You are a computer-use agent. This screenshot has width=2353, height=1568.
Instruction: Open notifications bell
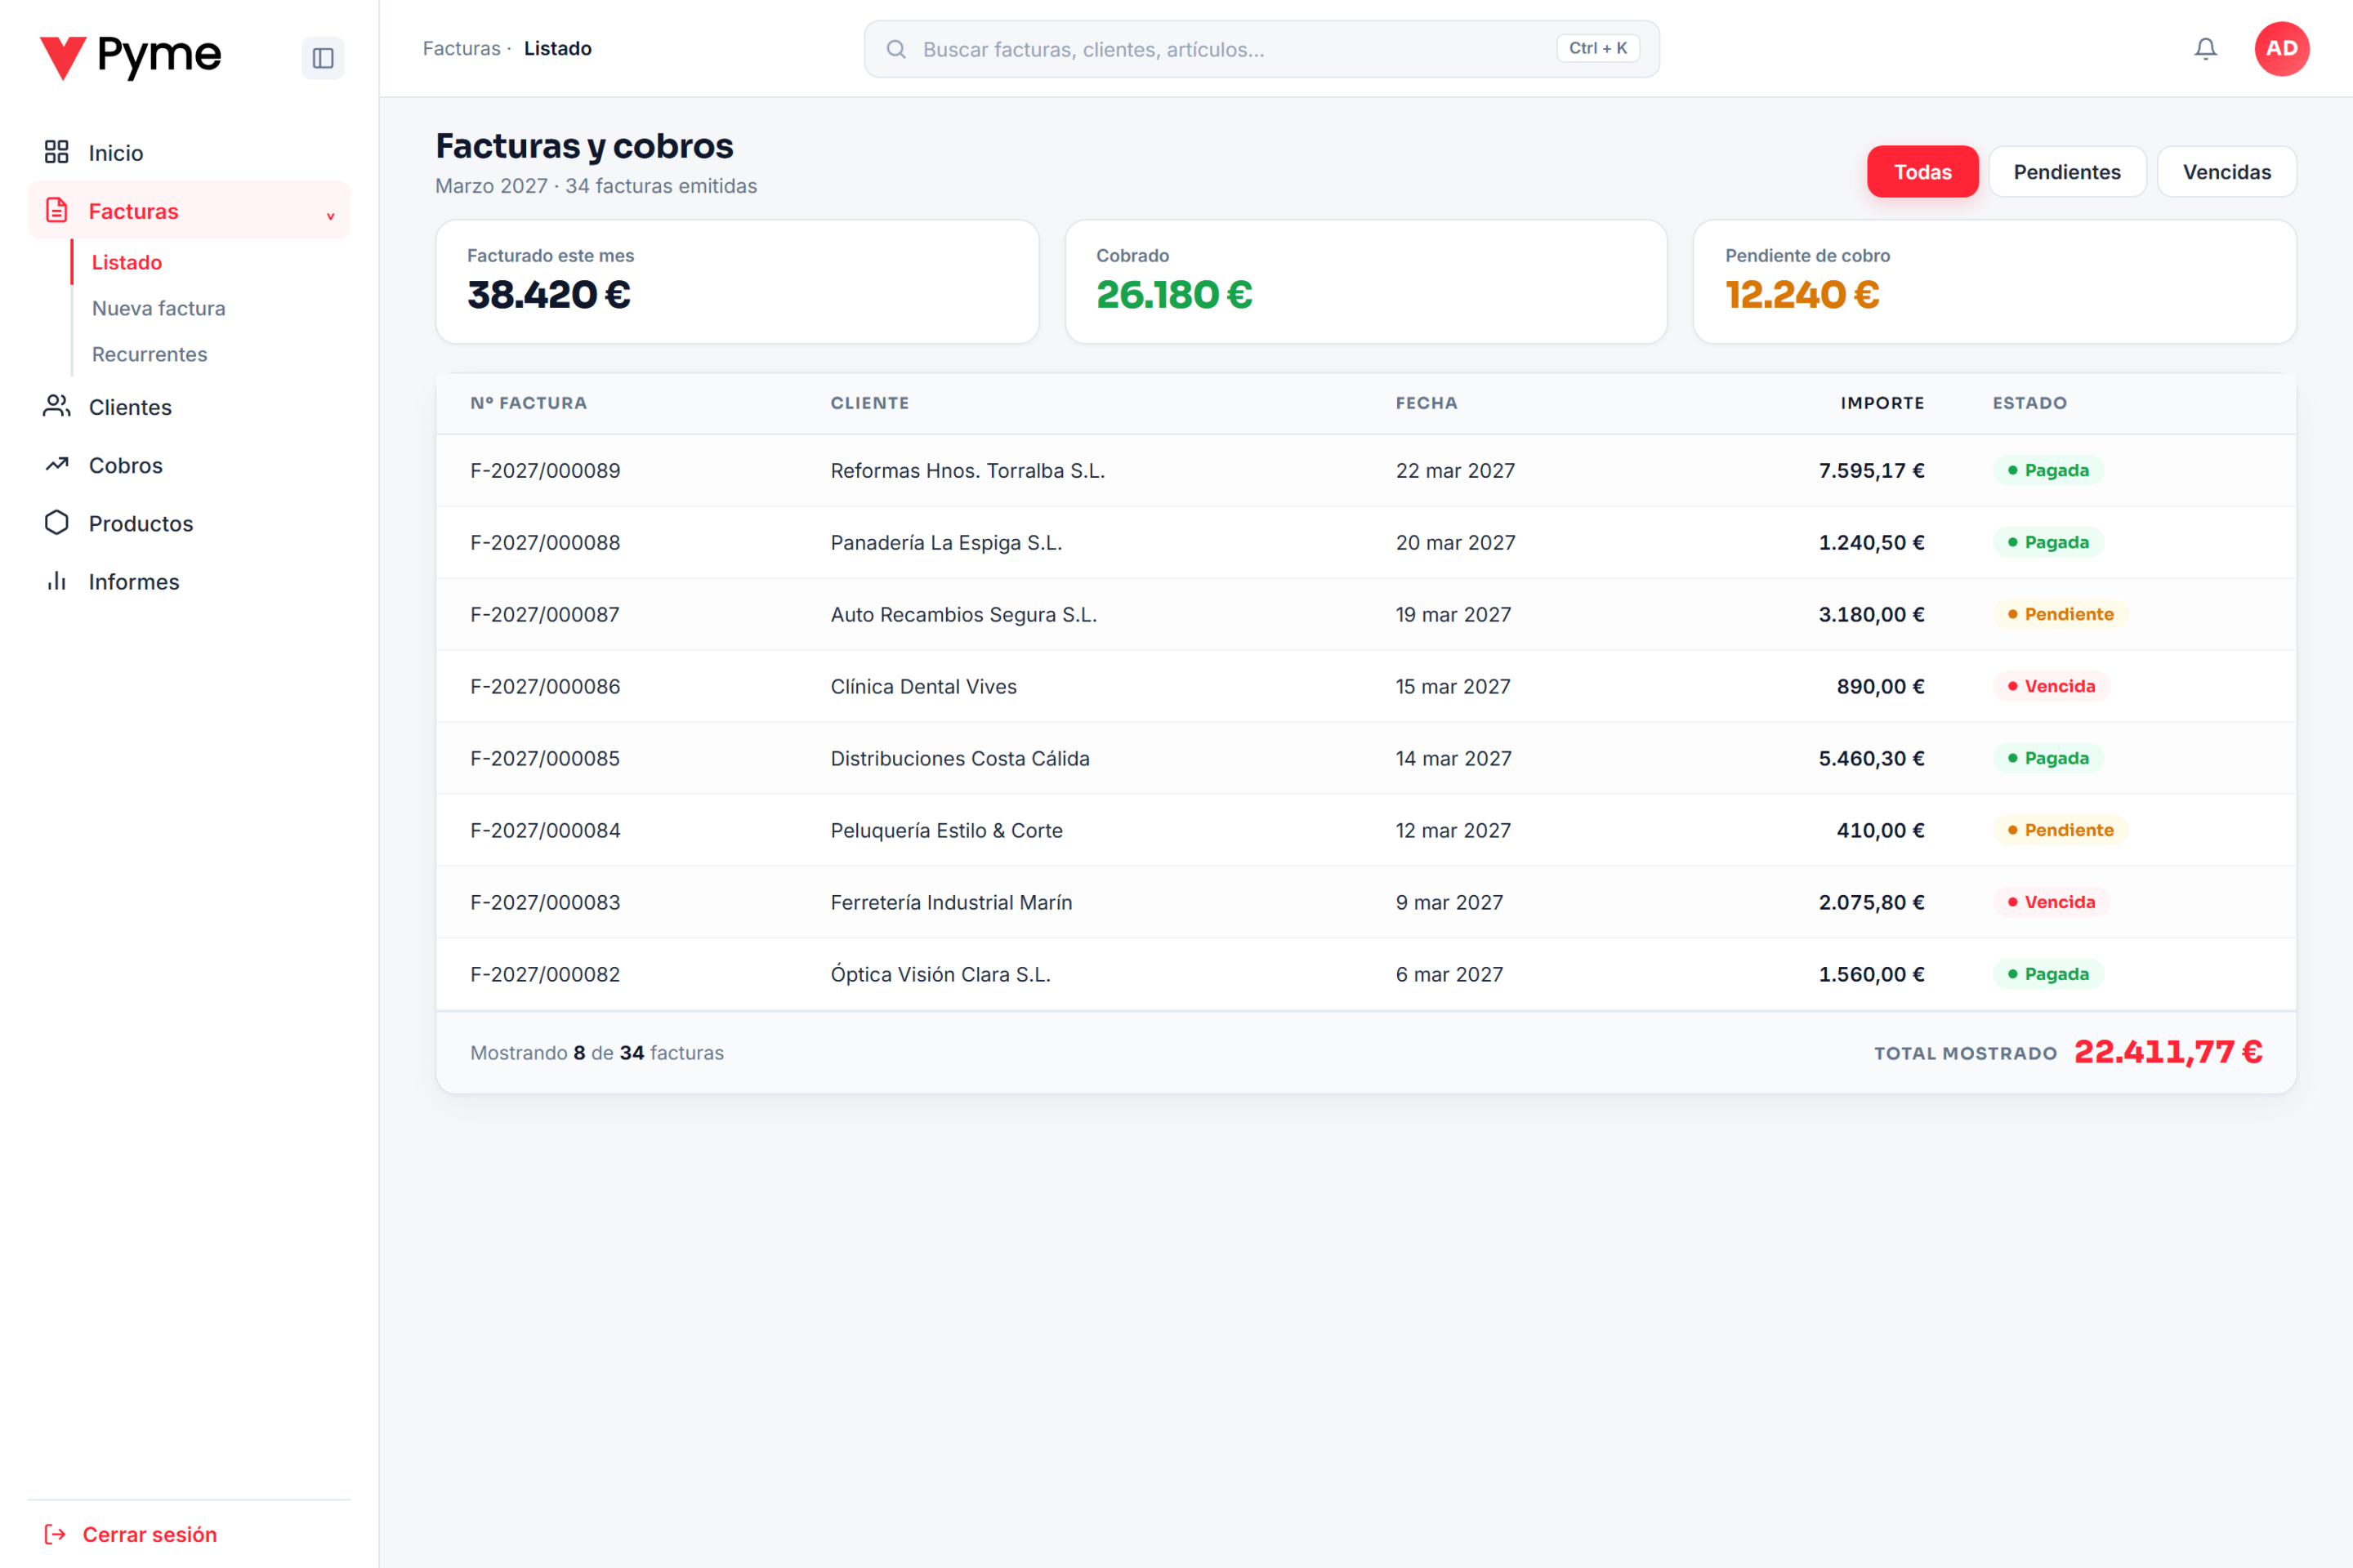point(2205,49)
